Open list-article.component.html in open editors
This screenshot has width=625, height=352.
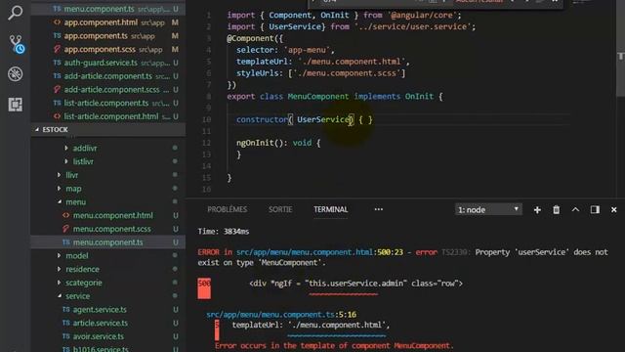tap(111, 116)
